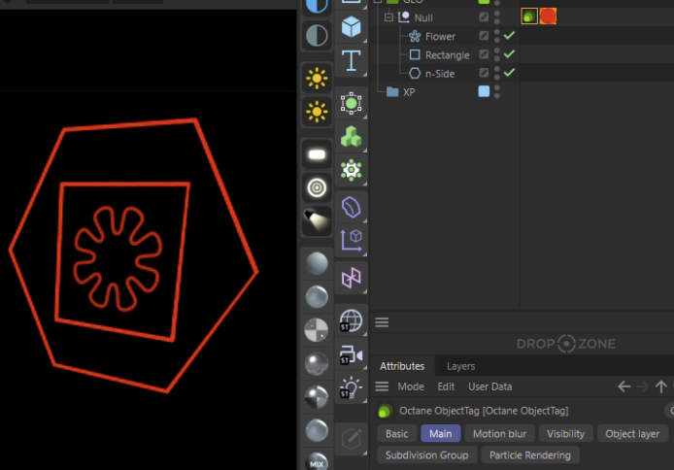Open the purple bend deformer icon
This screenshot has width=674, height=470.
click(352, 207)
